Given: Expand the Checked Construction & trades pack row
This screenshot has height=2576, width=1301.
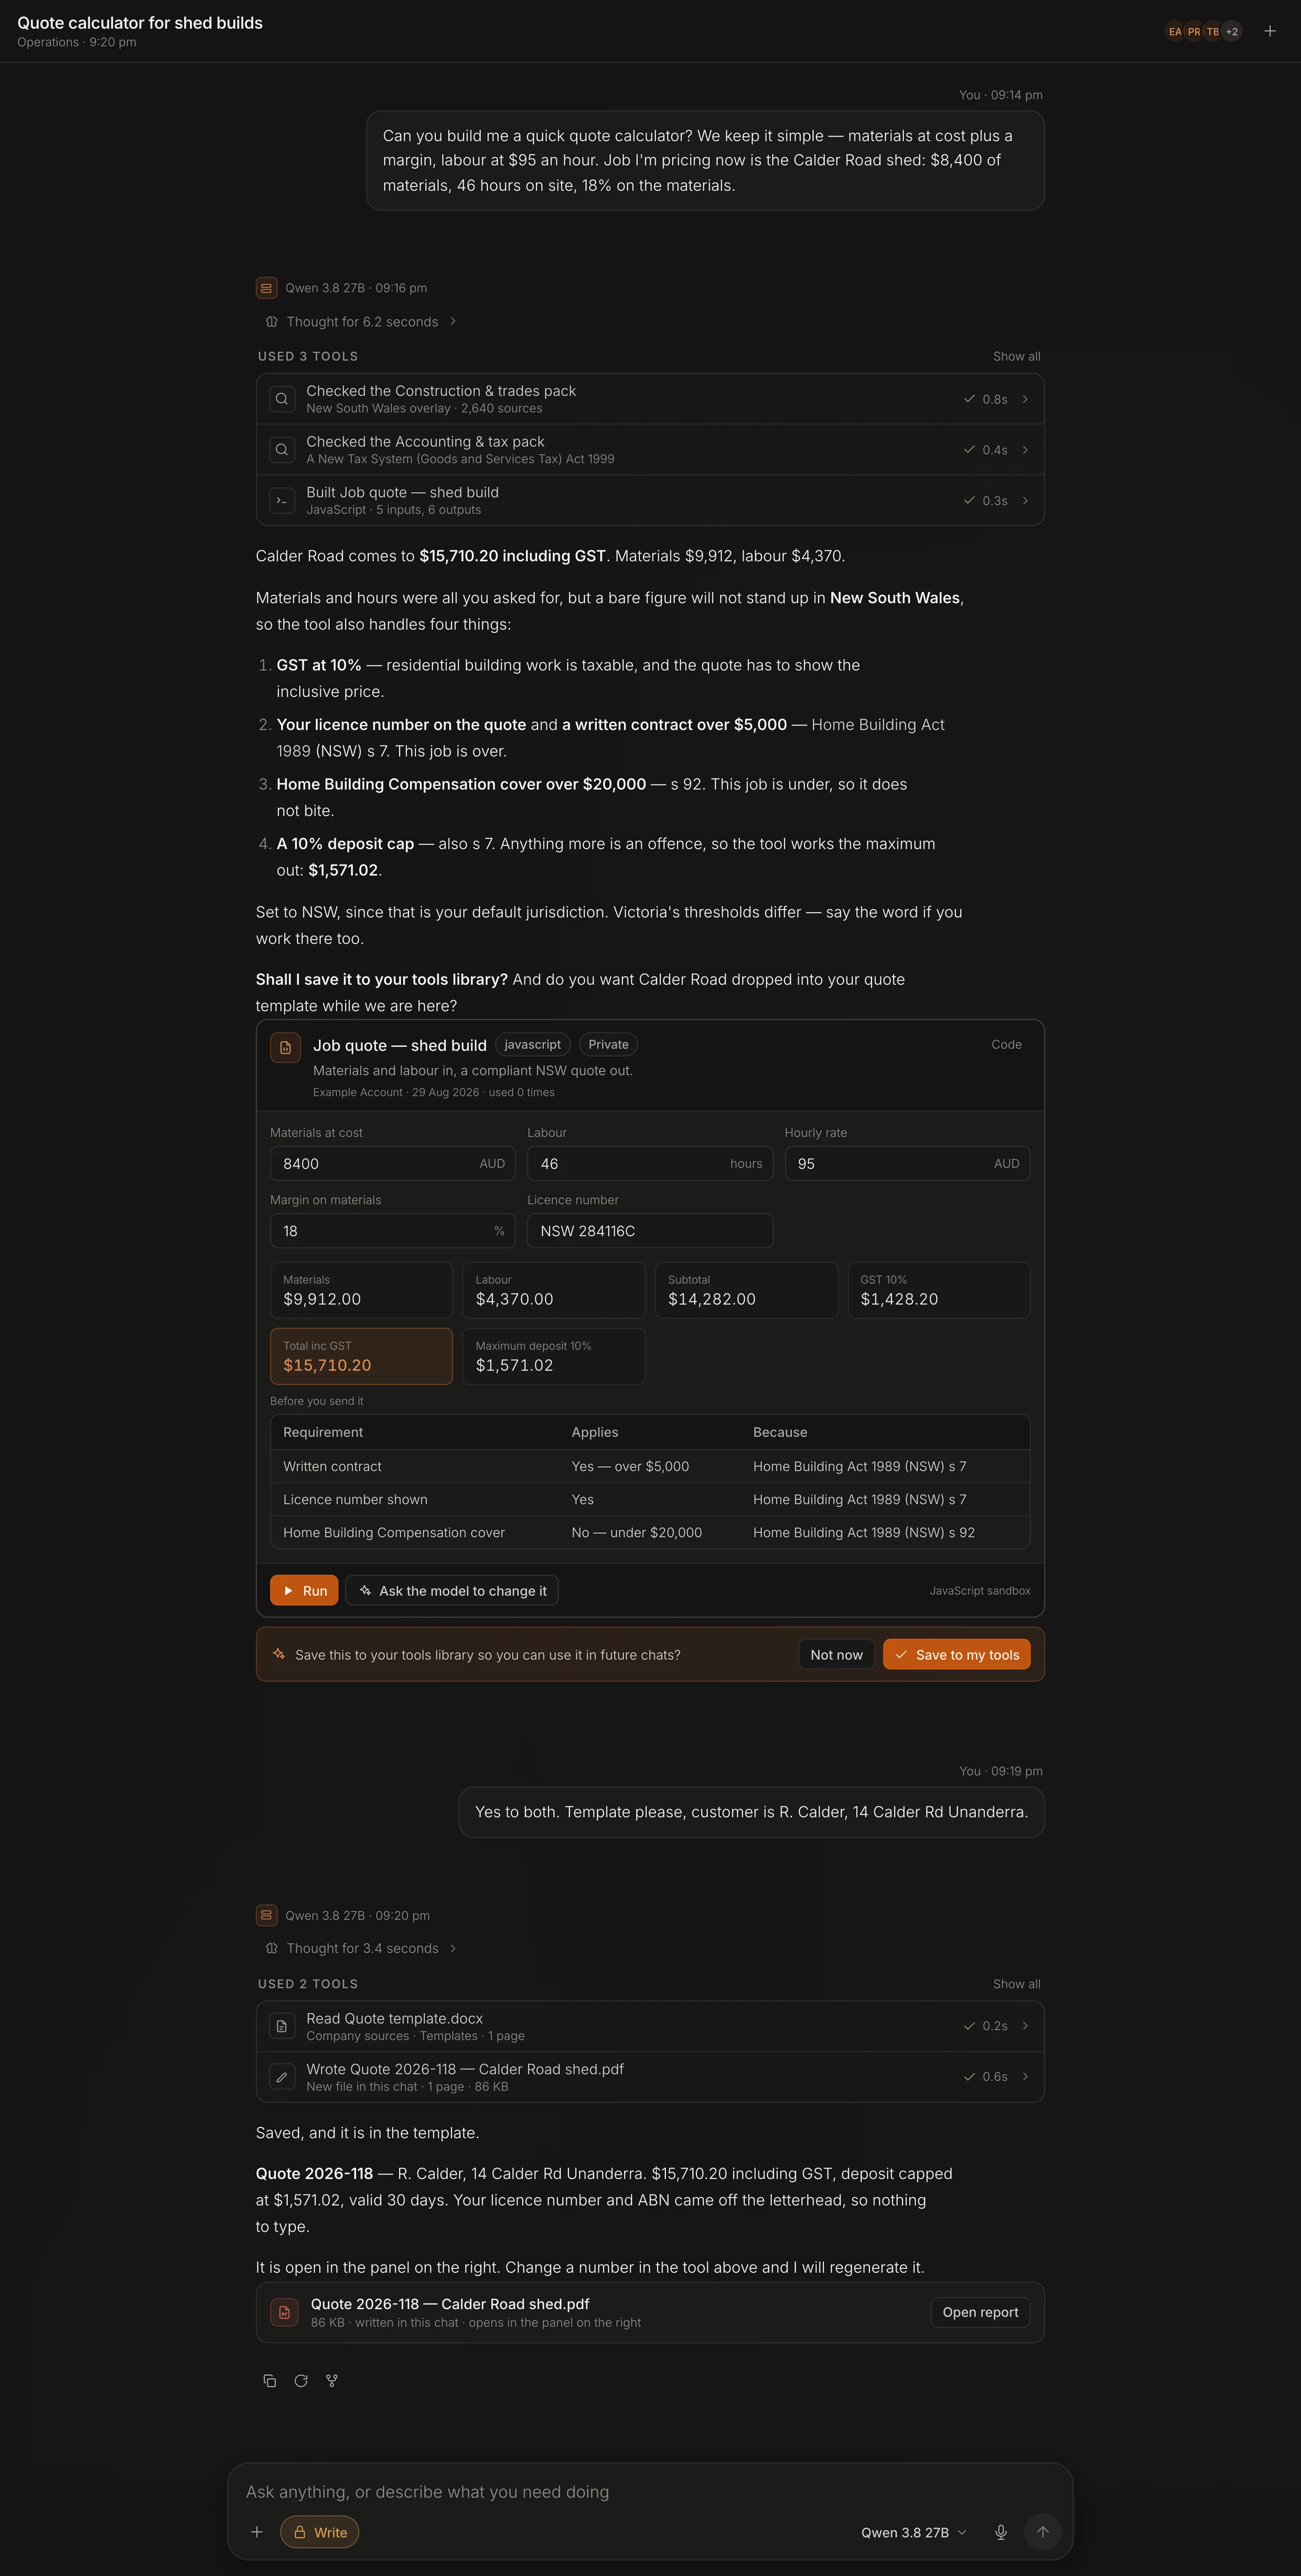Looking at the screenshot, I should pyautogui.click(x=650, y=399).
